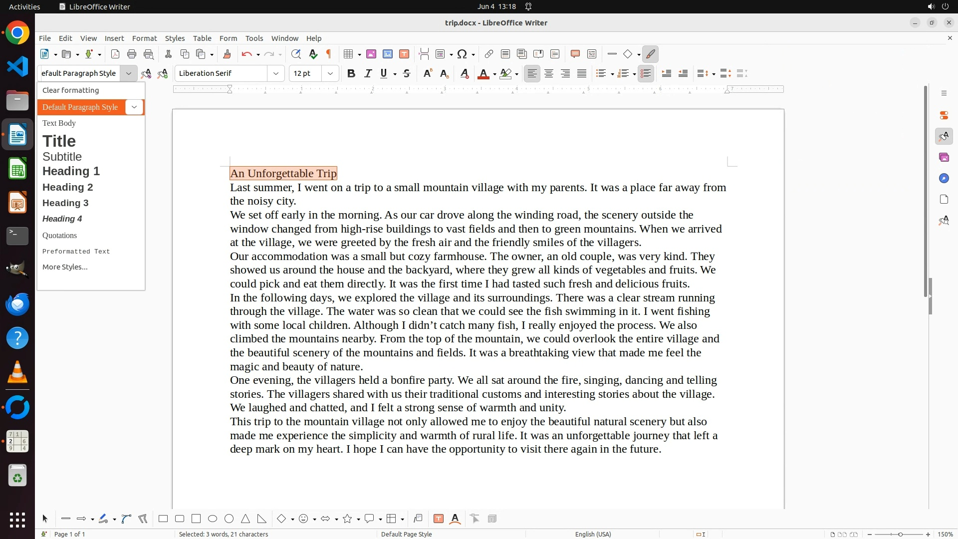
Task: Click the Clone Formatting paintbrush icon
Action: (x=227, y=54)
